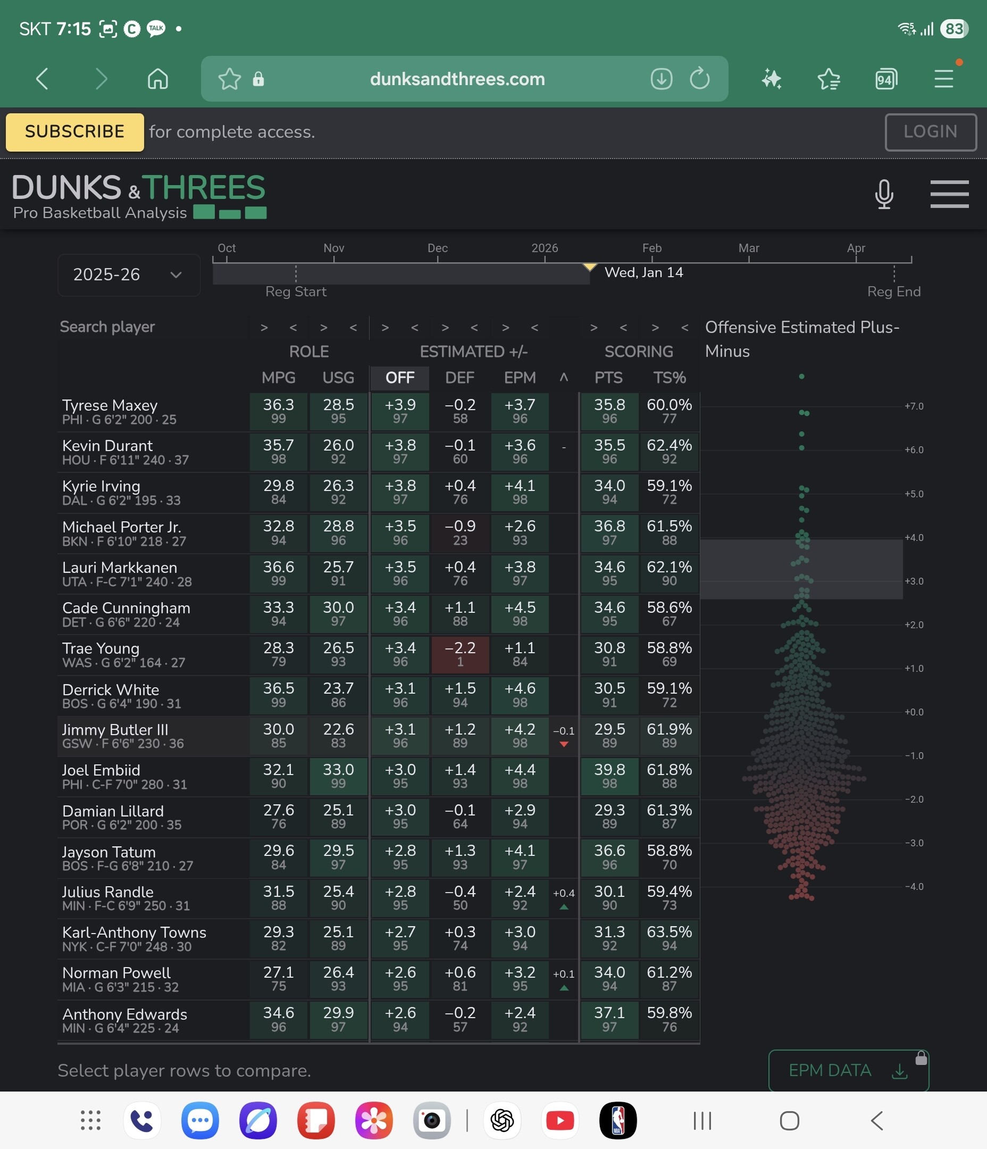The width and height of the screenshot is (987, 1149).
Task: Download EPM DATA
Action: point(848,1070)
